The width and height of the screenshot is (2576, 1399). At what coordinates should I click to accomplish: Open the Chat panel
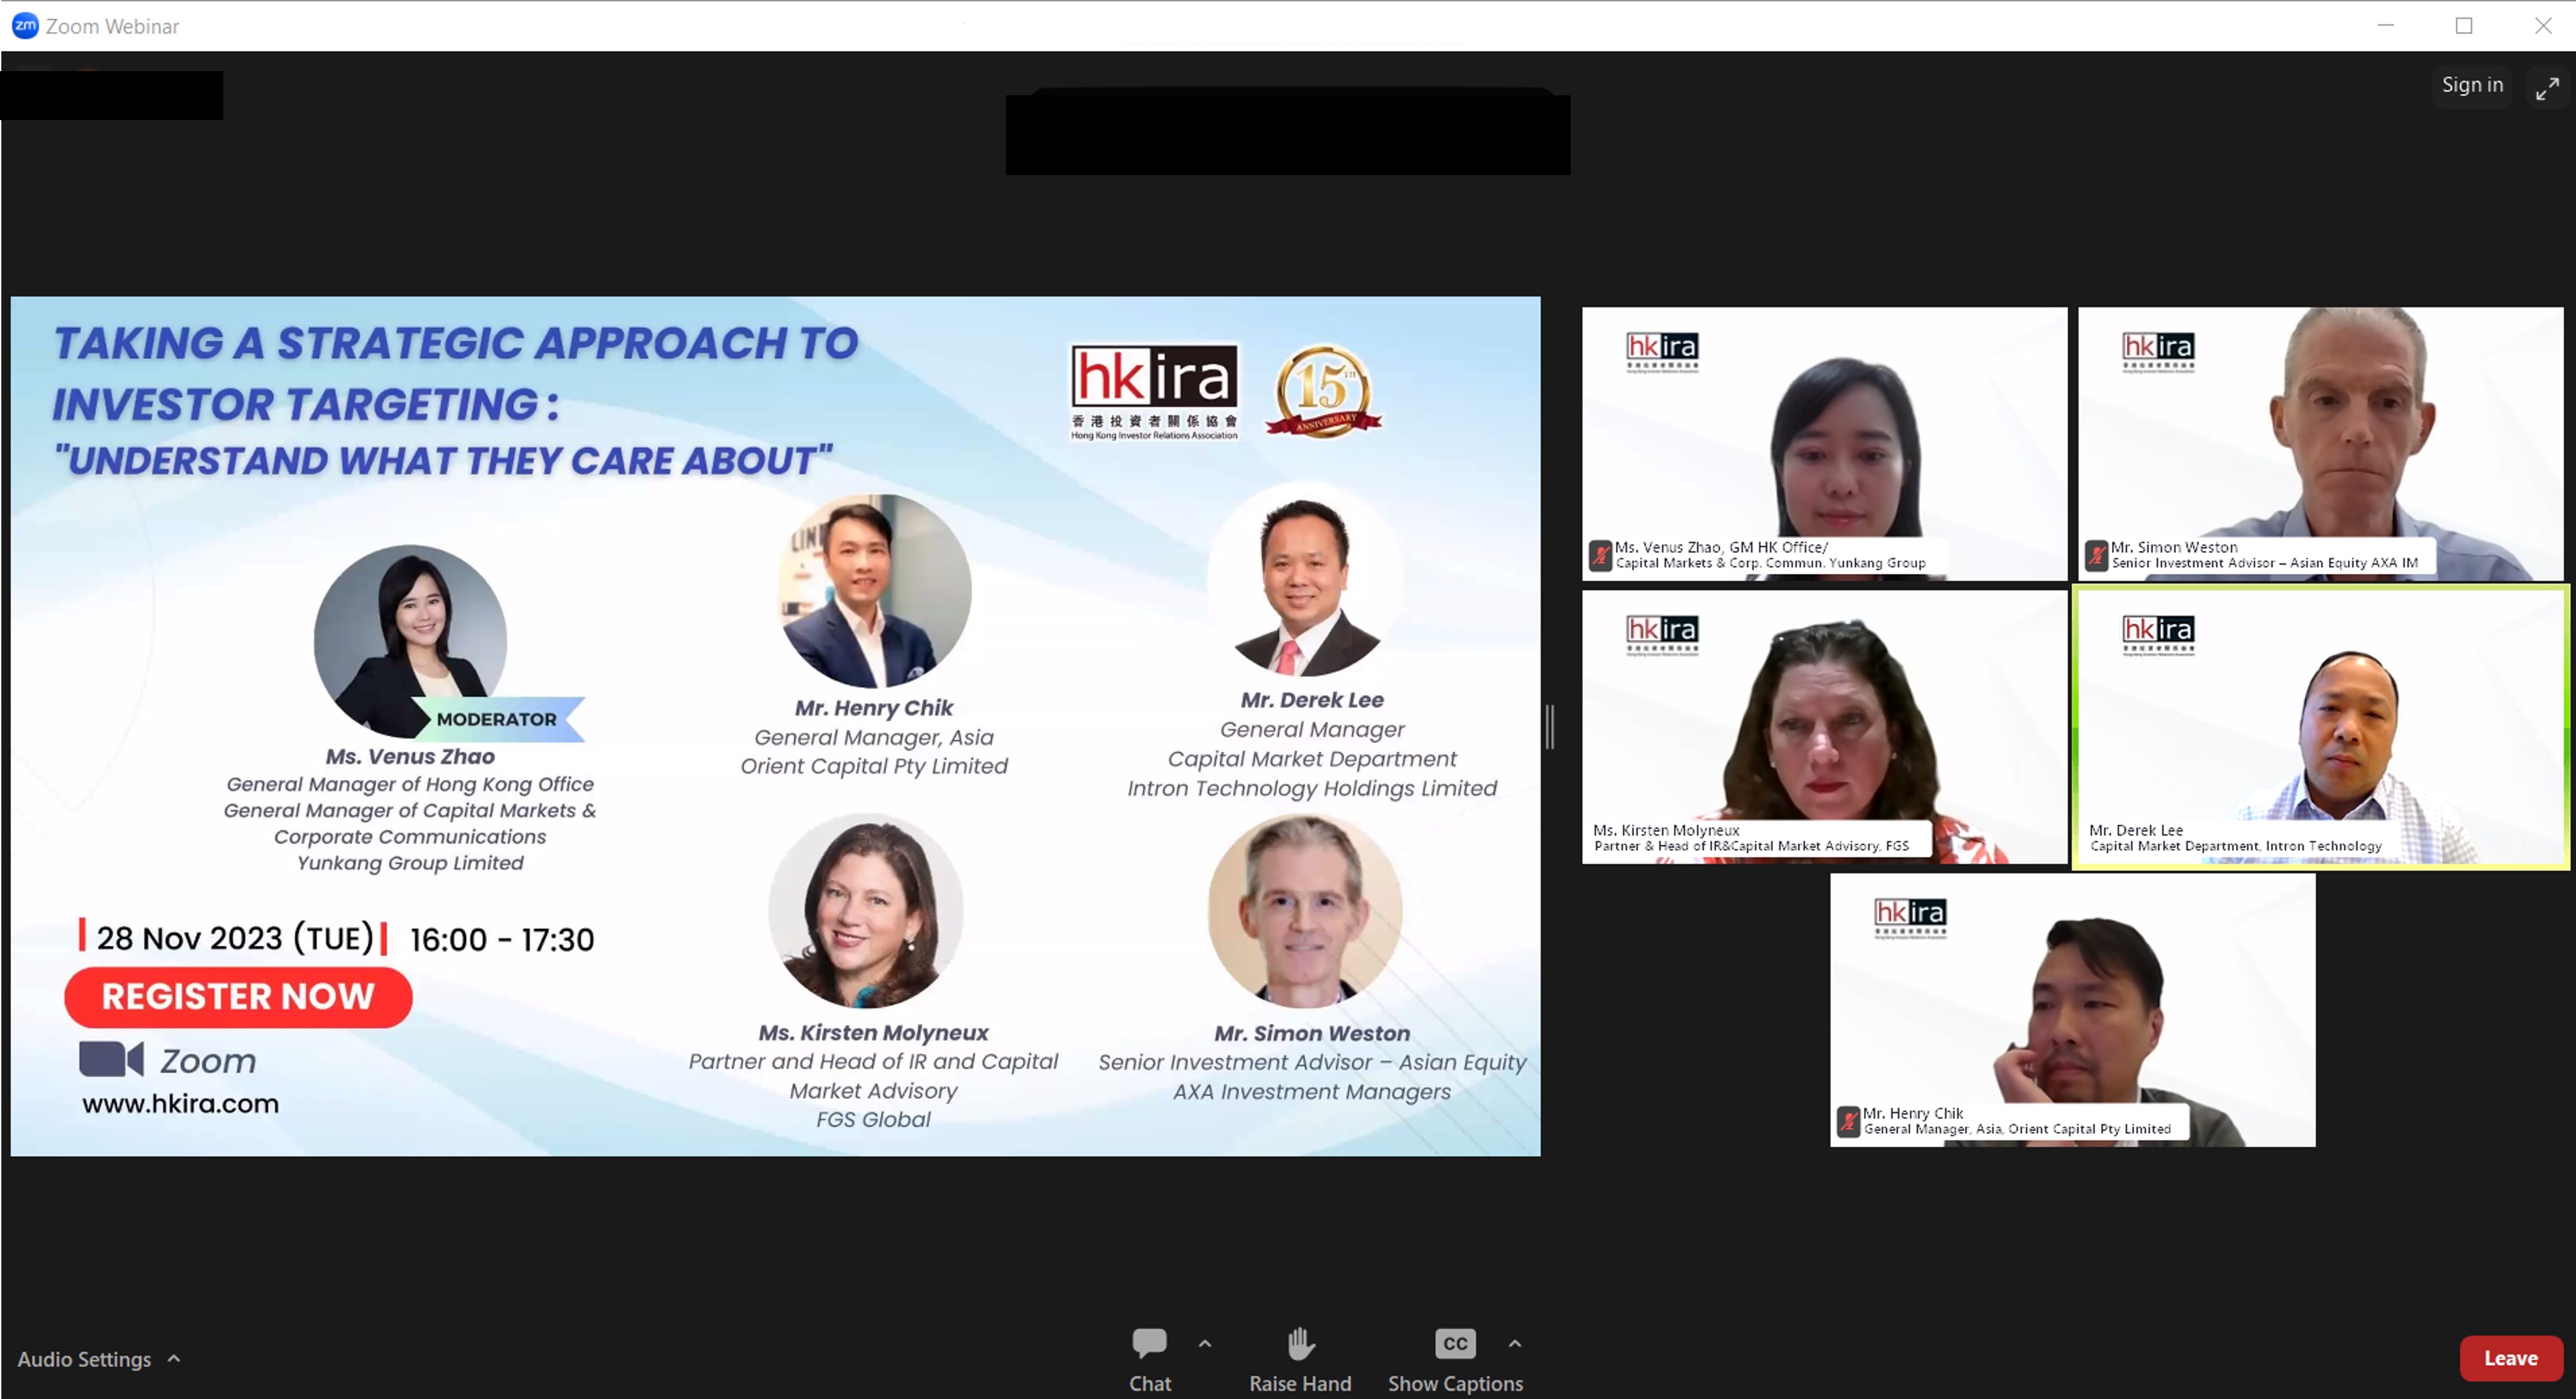tap(1149, 1358)
